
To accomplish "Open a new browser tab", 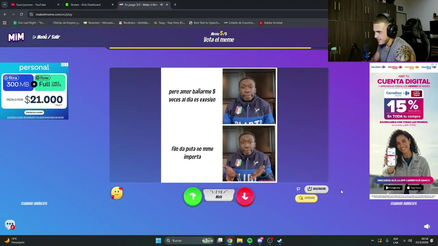I will coord(175,5).
